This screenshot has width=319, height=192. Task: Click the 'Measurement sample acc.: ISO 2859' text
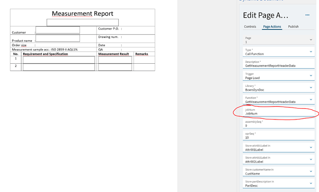tap(44, 49)
